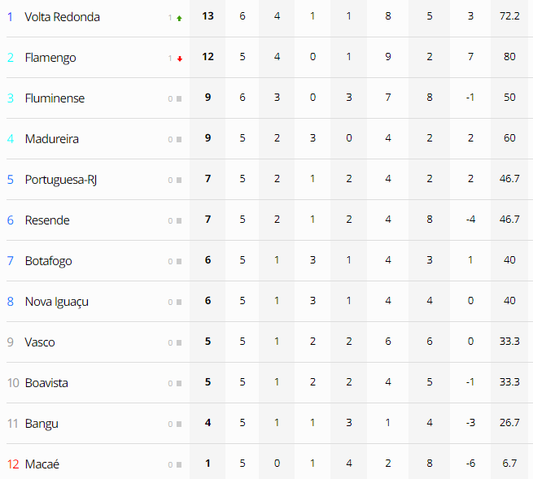Select the Resende team name
The width and height of the screenshot is (533, 479).
pyautogui.click(x=47, y=220)
